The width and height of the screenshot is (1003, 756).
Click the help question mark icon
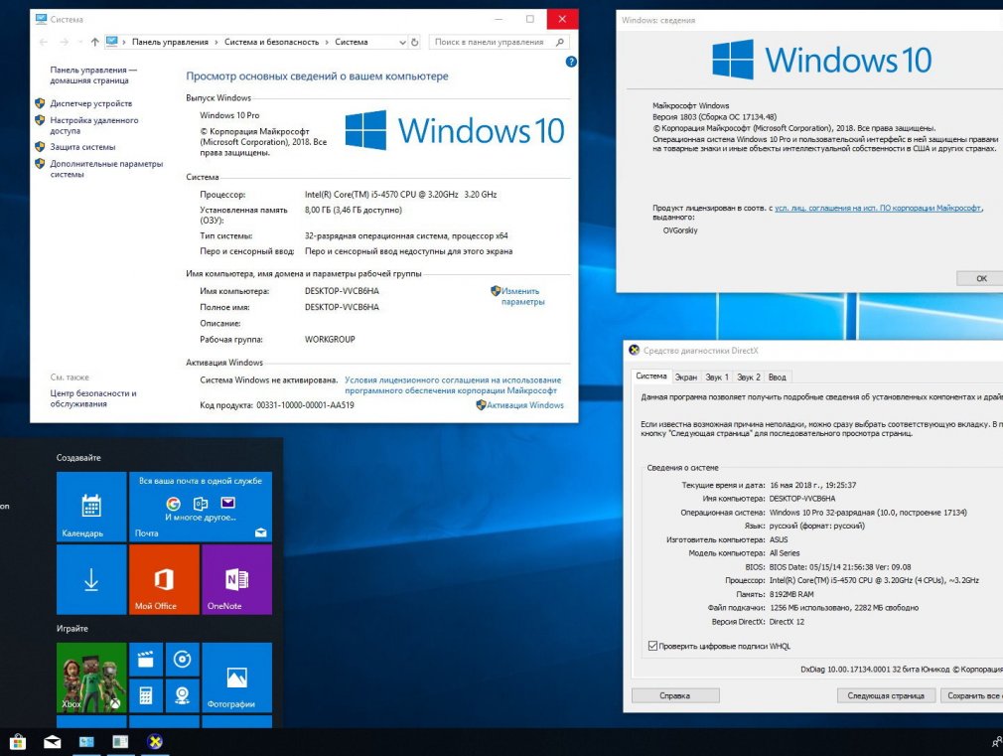click(x=571, y=62)
